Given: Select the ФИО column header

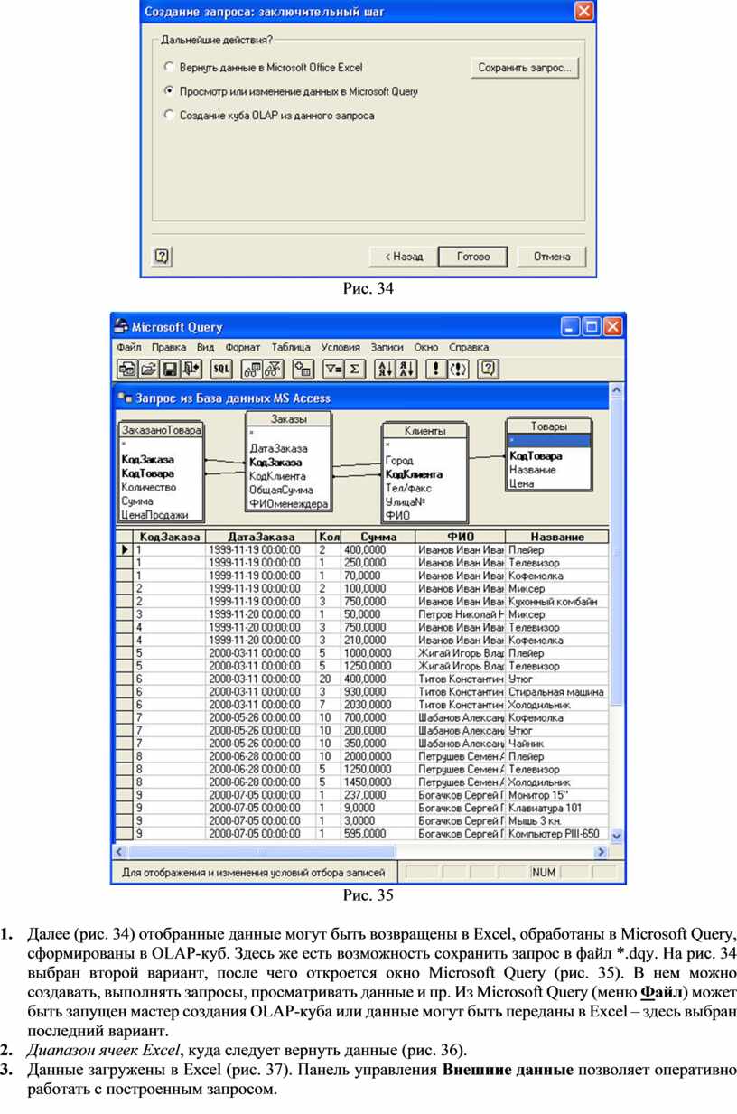Looking at the screenshot, I should (461, 537).
